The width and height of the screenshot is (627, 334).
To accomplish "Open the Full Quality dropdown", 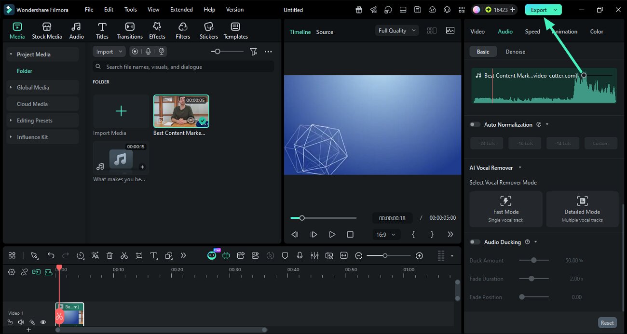I will tap(397, 30).
